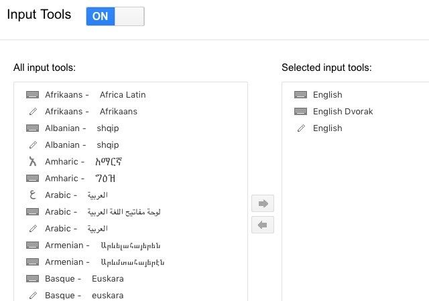Select English keyboard in selected input tools
The width and height of the screenshot is (429, 301).
point(327,95)
